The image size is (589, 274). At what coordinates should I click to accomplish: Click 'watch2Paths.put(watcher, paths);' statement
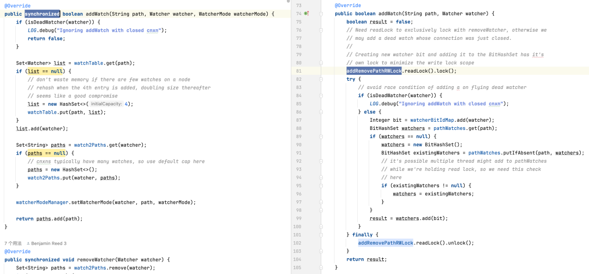(x=74, y=178)
